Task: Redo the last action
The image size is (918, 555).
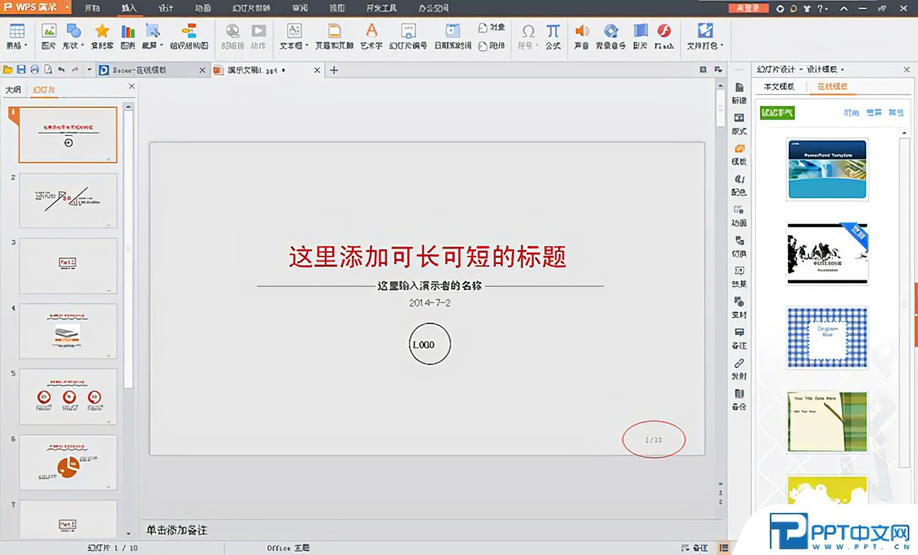Action: (x=75, y=70)
